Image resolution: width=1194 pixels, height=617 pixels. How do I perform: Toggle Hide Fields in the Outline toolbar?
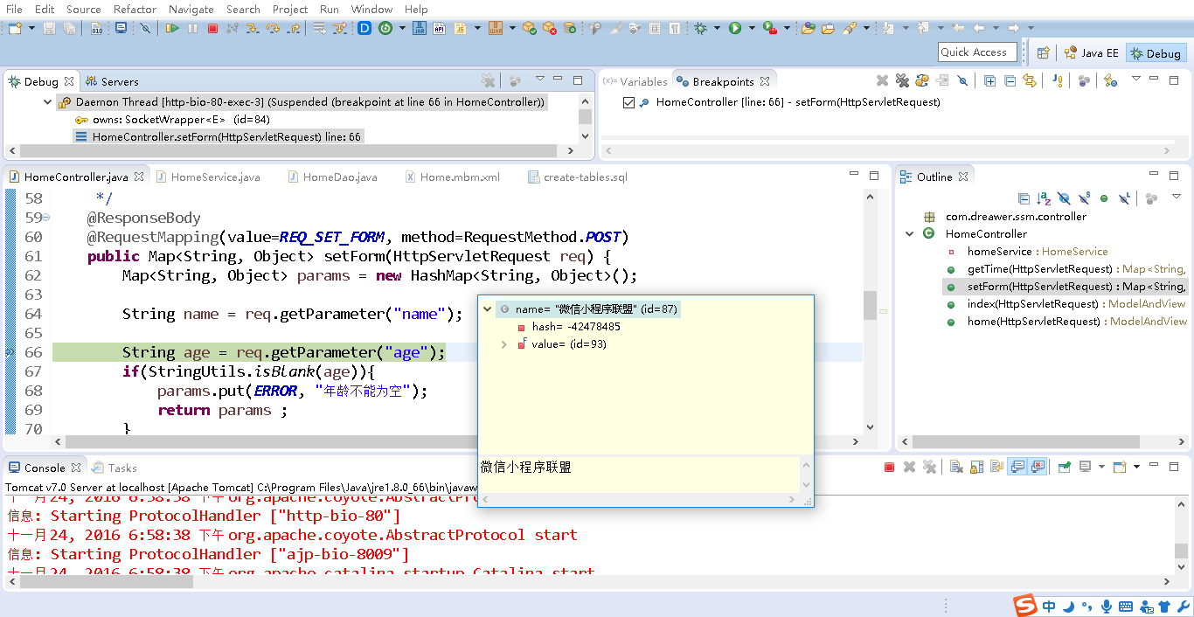[x=1064, y=199]
